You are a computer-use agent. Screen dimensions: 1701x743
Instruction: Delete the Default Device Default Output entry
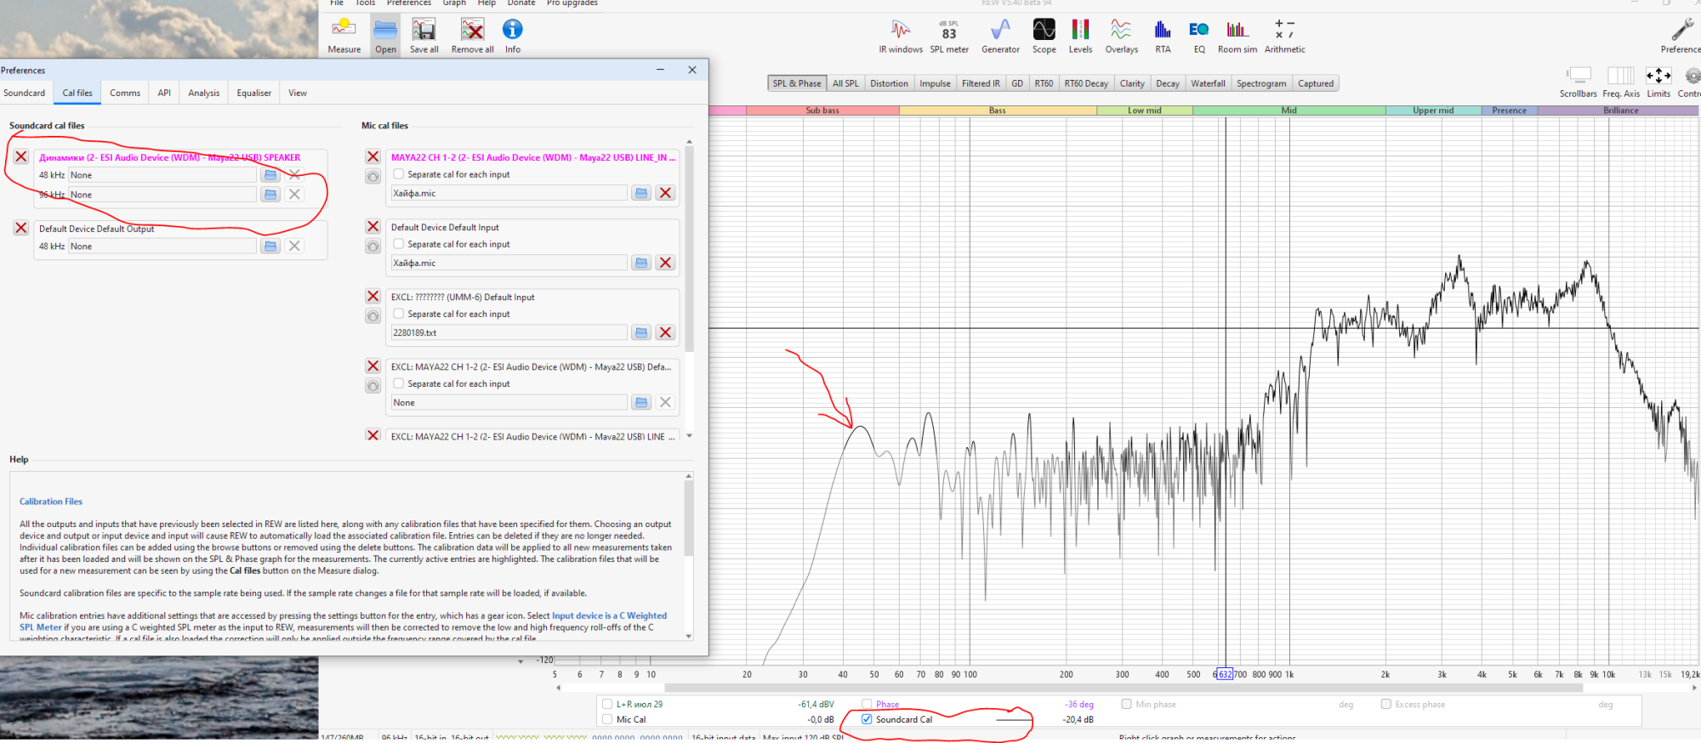pos(21,228)
